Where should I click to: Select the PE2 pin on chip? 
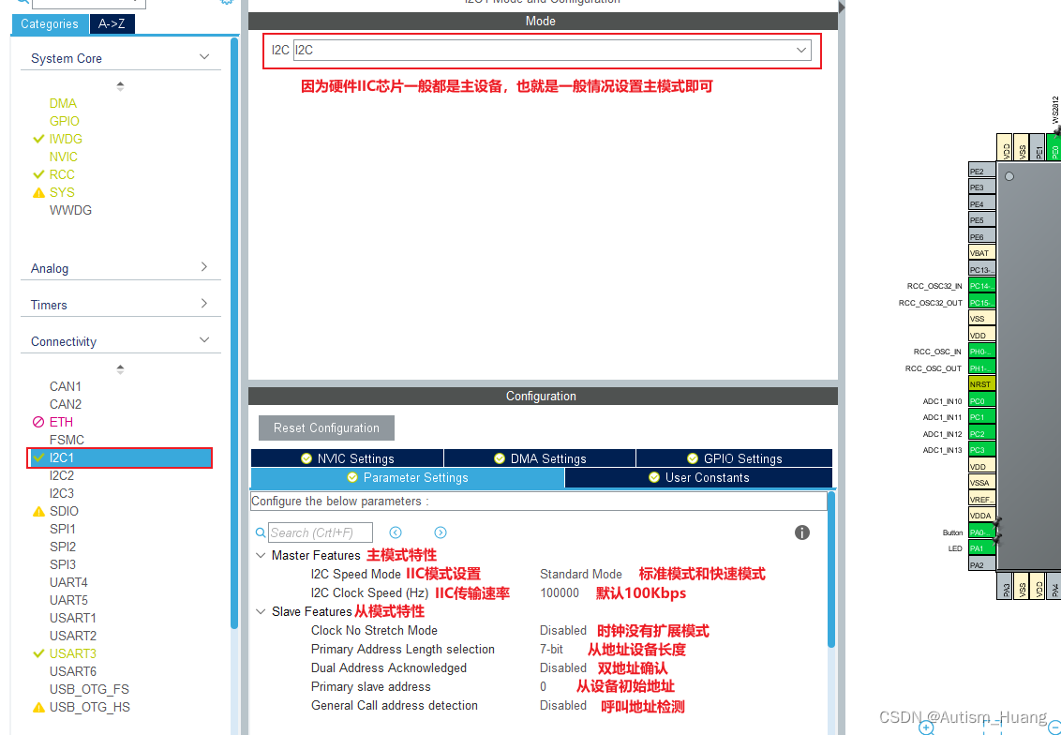tap(982, 171)
